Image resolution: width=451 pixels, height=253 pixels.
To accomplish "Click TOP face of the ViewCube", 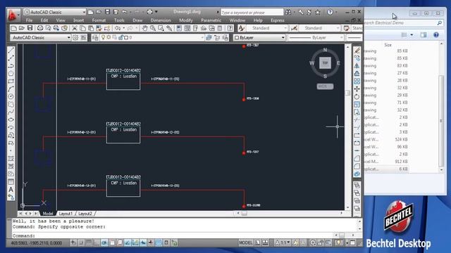I will pos(325,63).
